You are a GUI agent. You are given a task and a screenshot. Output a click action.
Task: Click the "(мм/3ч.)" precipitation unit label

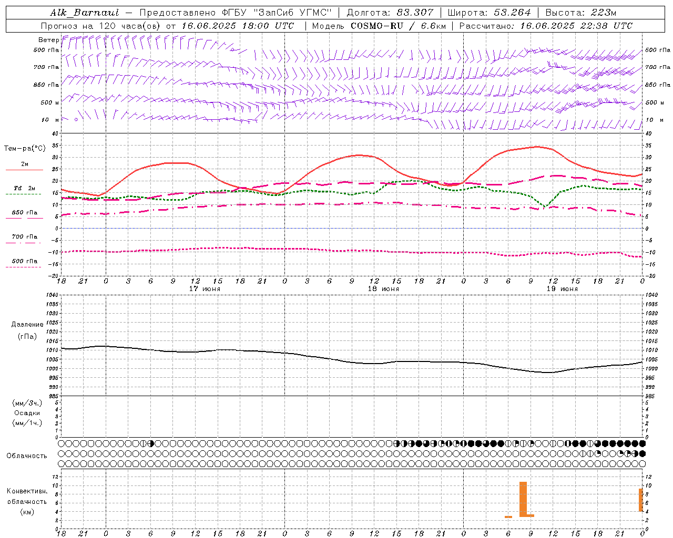click(x=27, y=403)
